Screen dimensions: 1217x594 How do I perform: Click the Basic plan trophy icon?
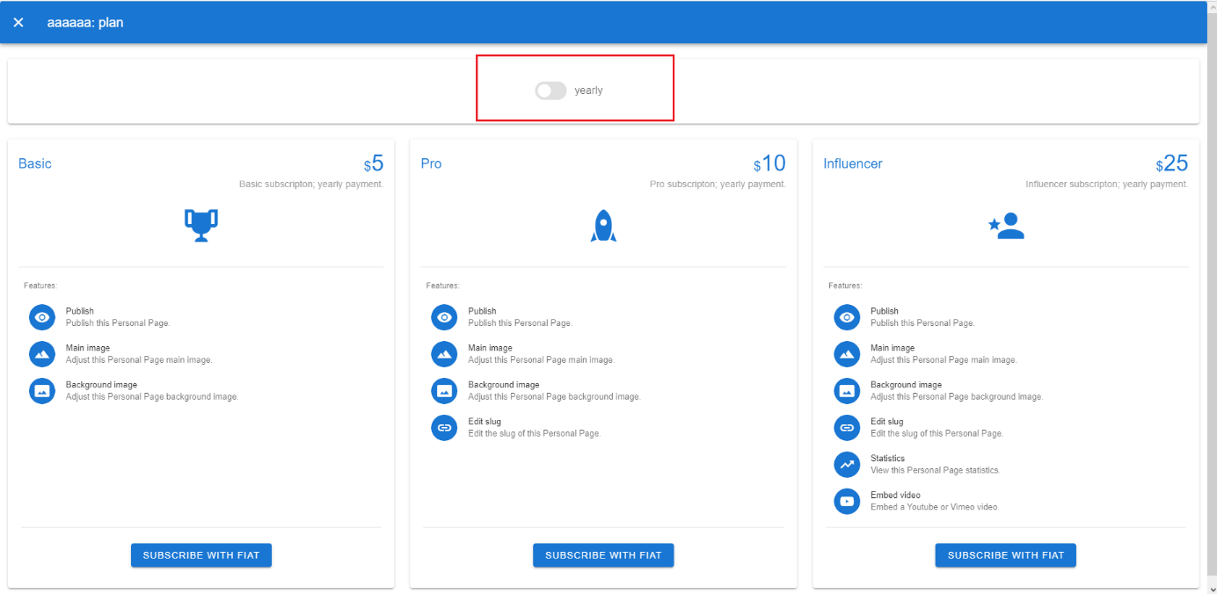[x=201, y=225]
